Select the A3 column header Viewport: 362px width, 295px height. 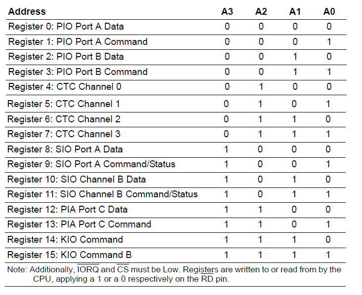227,11
